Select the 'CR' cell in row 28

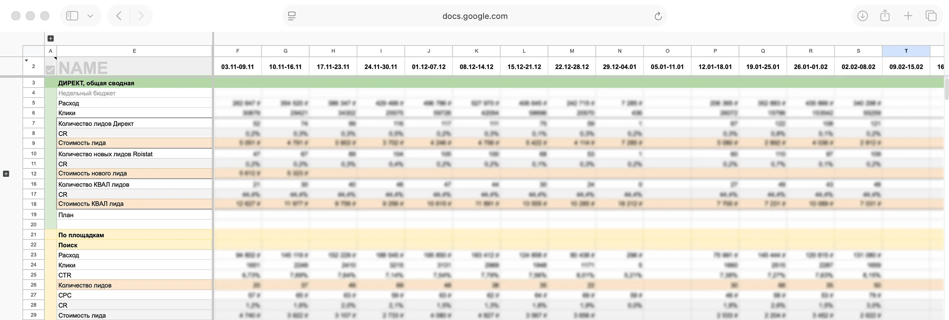(134, 305)
